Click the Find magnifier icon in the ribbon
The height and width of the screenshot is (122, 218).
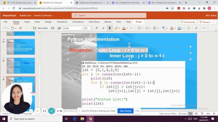coord(188,28)
